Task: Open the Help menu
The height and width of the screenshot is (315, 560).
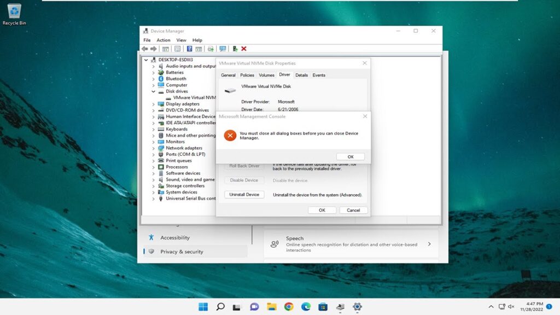Action: click(197, 40)
